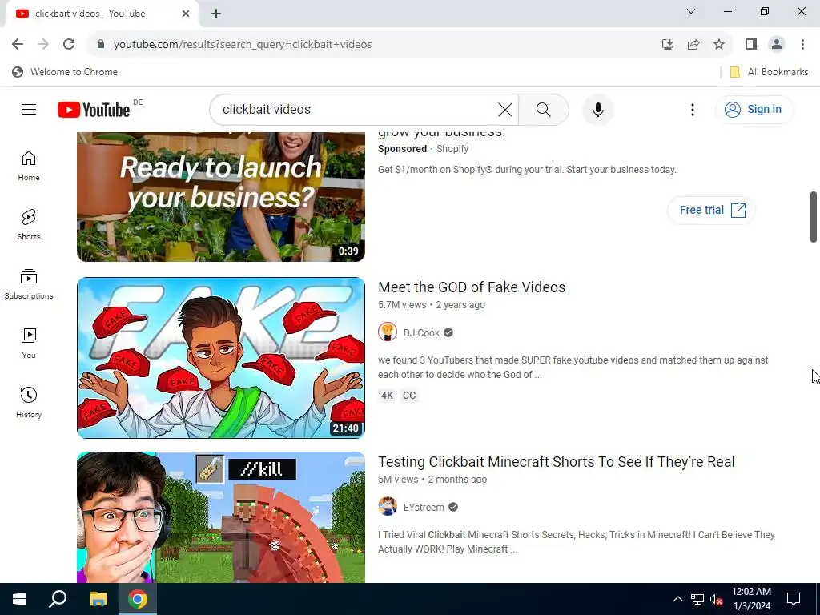Click the Shopify sponsor name
The height and width of the screenshot is (615, 820).
coord(452,148)
